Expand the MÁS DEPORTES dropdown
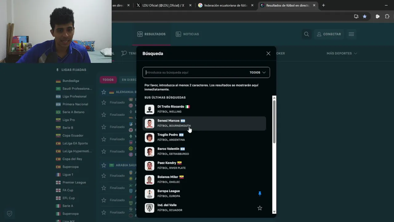 point(342,53)
